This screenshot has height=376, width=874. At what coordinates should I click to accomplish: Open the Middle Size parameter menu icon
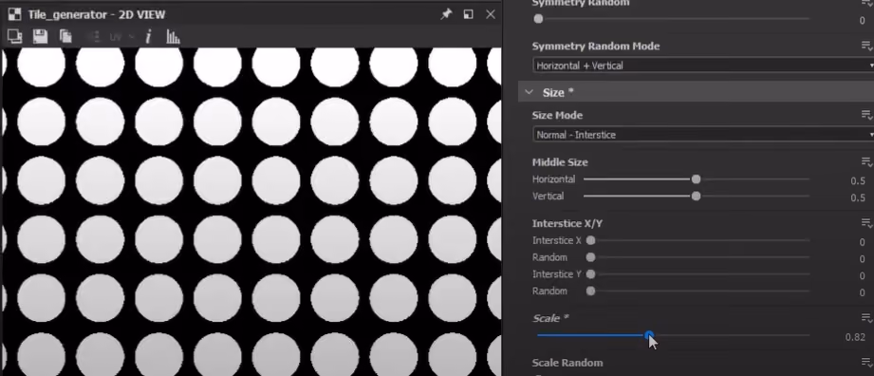coord(866,161)
